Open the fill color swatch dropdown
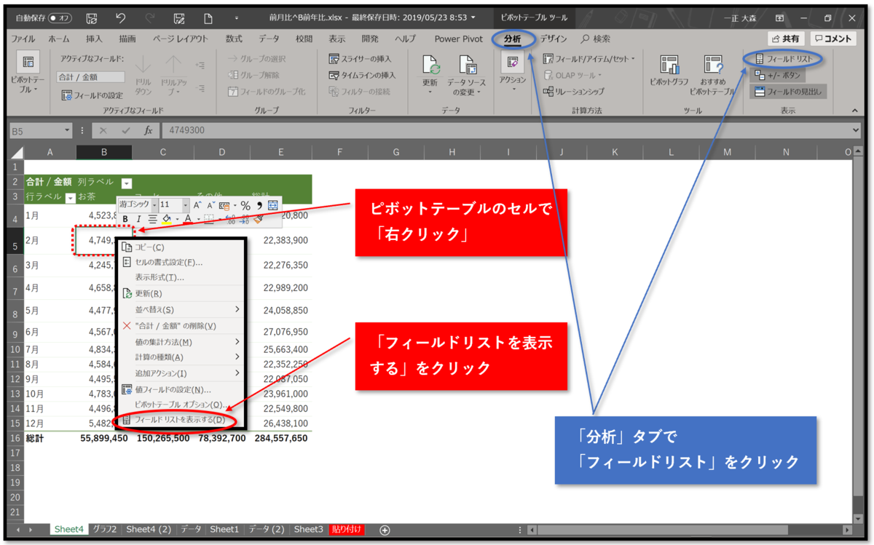 click(177, 218)
